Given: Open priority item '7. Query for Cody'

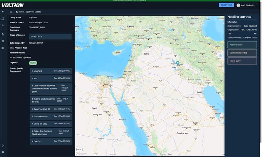Looking at the screenshot, I should pyautogui.click(x=51, y=124).
